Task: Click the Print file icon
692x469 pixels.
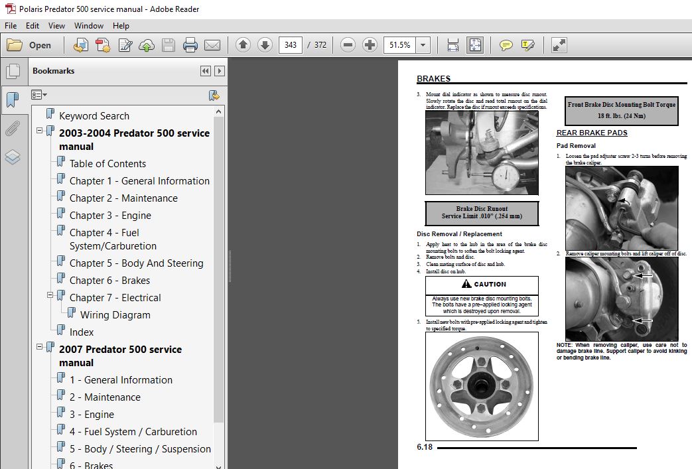Action: click(x=190, y=45)
